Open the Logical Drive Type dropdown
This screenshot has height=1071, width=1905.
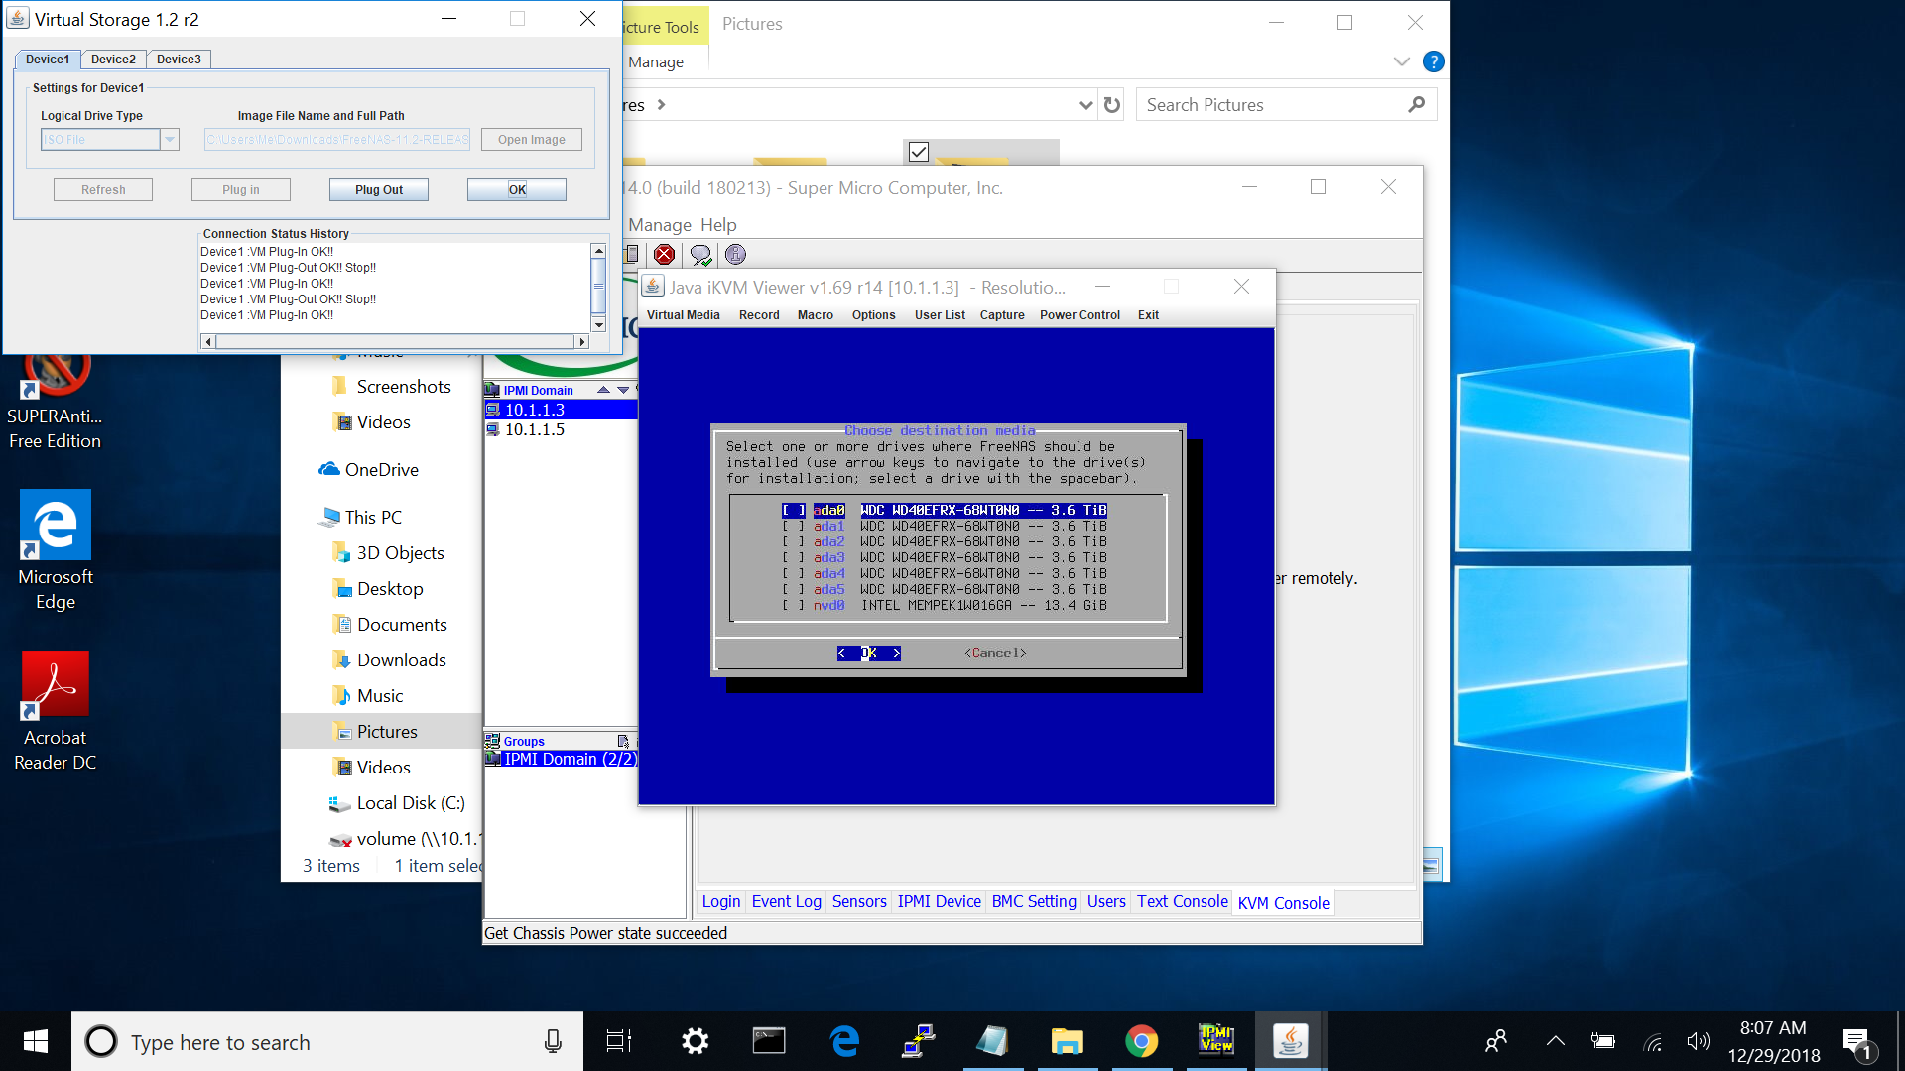pos(170,140)
